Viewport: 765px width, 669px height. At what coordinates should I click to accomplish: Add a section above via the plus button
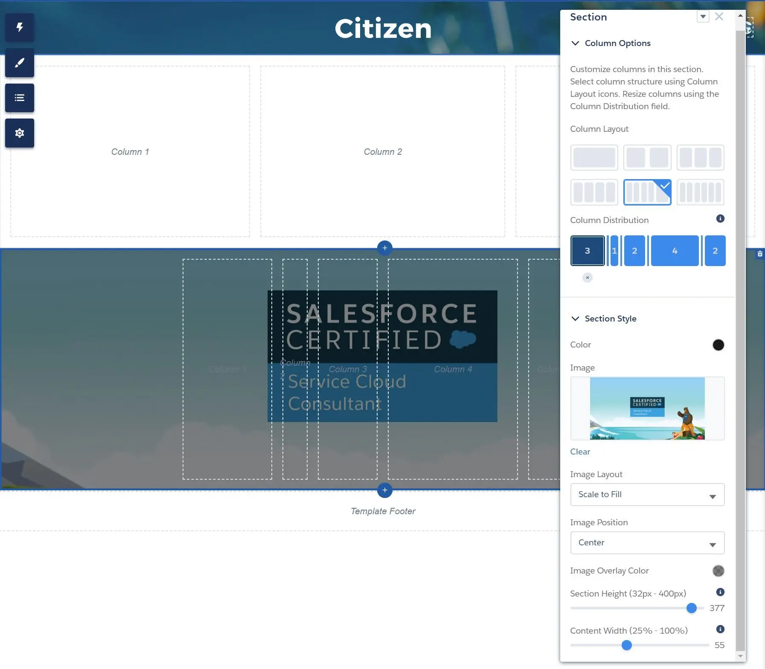385,248
